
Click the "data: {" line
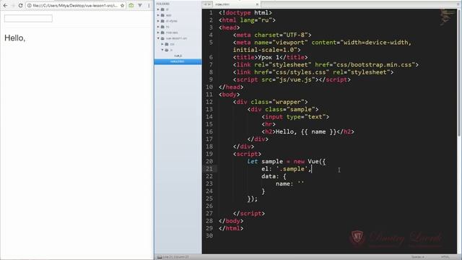274,176
